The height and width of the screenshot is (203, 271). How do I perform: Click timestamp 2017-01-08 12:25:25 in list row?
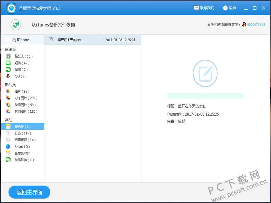(x=120, y=40)
